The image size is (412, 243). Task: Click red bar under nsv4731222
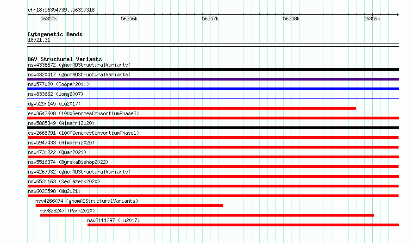(213, 157)
